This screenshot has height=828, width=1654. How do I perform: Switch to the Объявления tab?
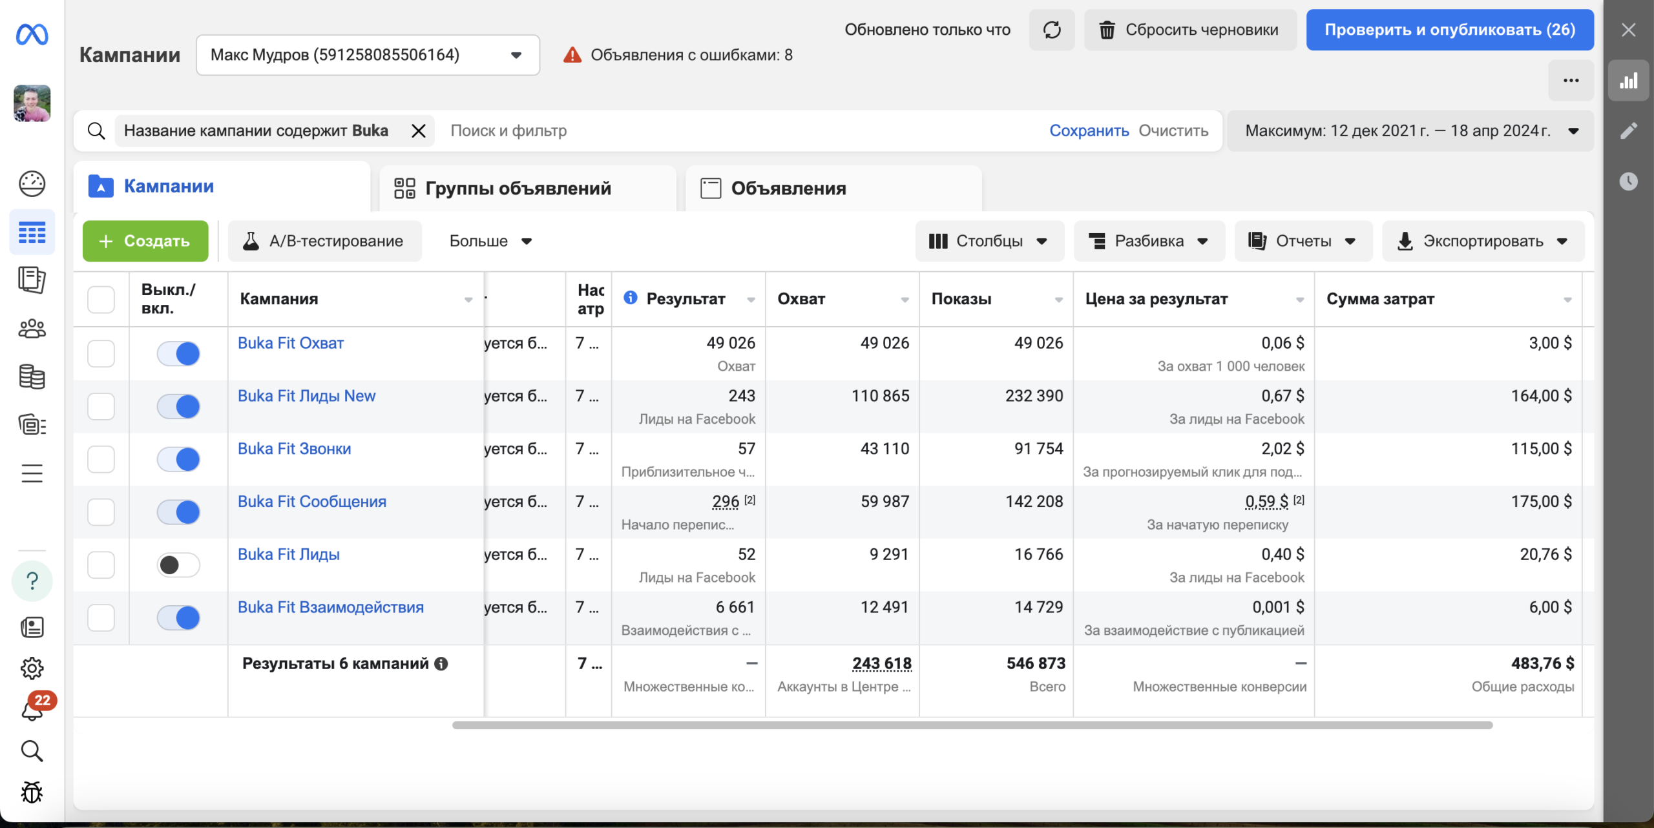[x=833, y=188]
